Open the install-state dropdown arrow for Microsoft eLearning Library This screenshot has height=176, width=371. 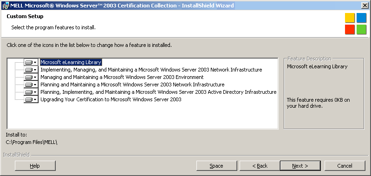pos(35,62)
